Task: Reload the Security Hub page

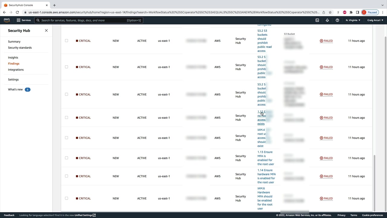Action: point(17,12)
